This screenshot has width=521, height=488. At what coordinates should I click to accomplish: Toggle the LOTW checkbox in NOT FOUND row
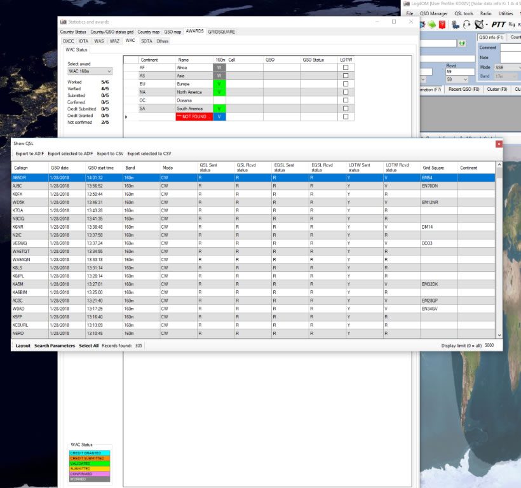pos(346,117)
